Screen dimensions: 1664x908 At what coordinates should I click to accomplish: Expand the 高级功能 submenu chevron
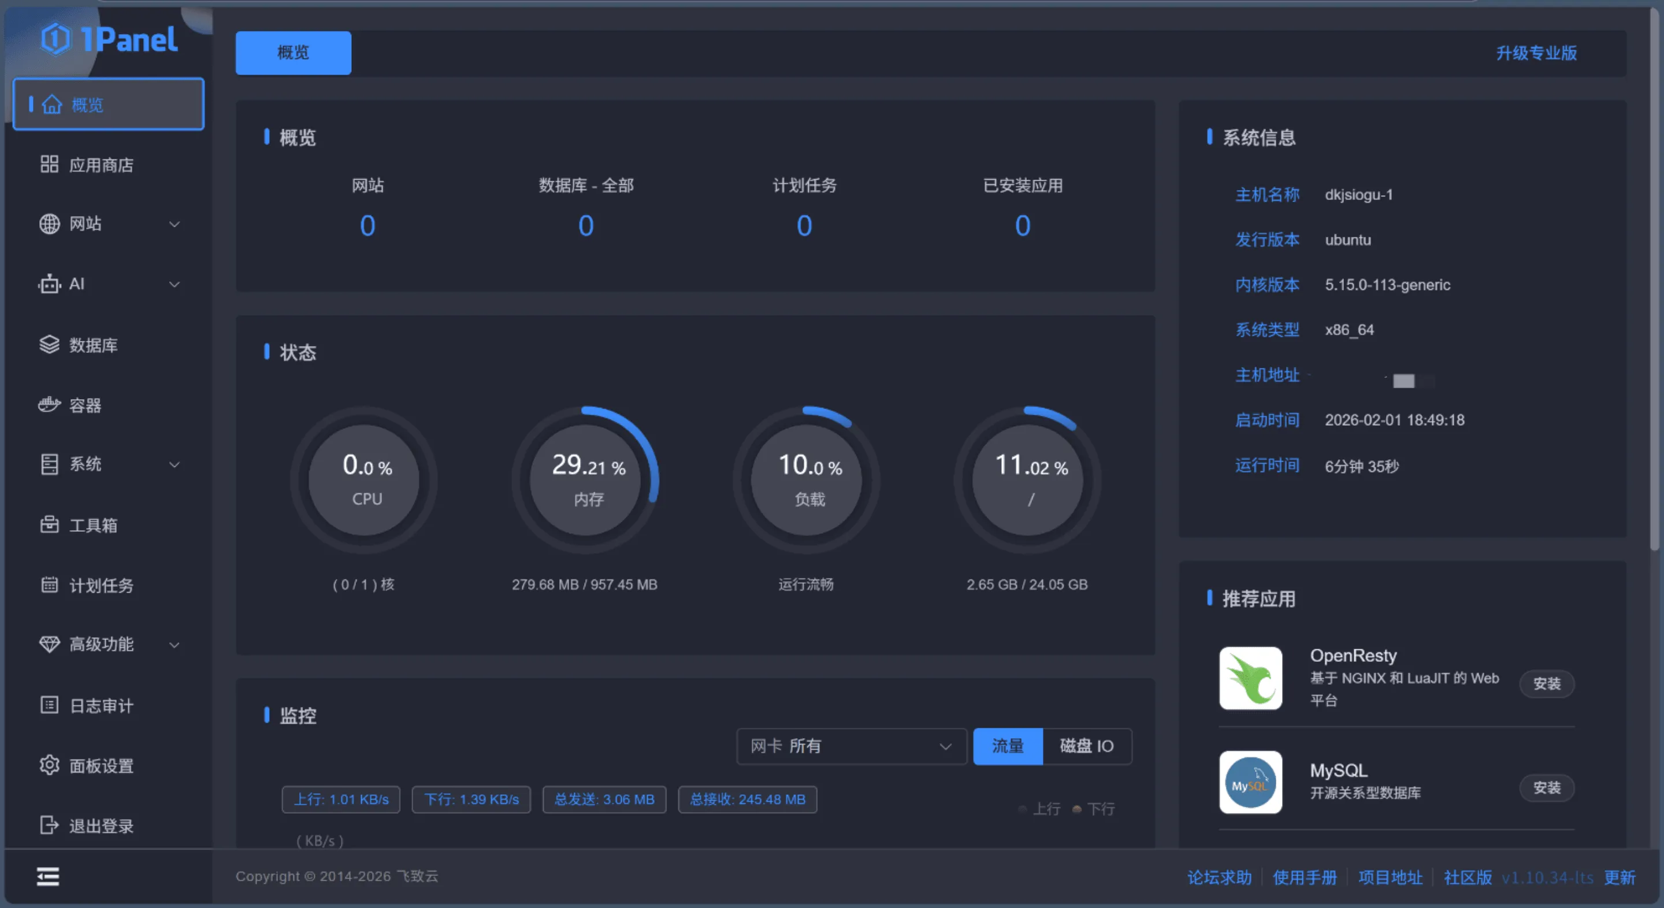174,645
